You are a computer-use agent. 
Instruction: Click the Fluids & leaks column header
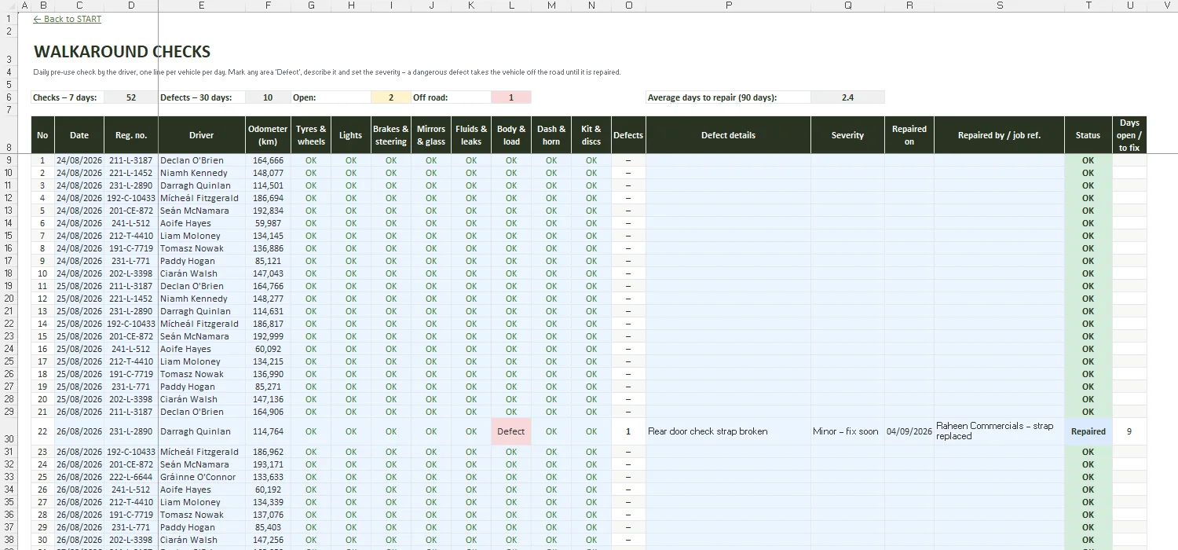471,135
